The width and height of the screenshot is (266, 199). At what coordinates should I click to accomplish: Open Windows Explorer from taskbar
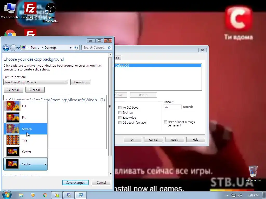click(x=21, y=195)
